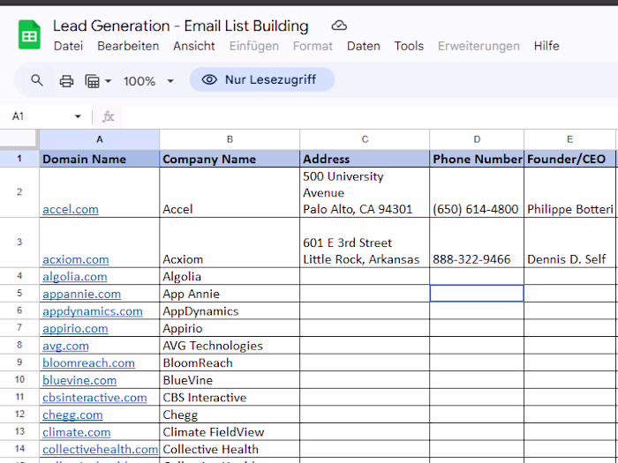This screenshot has width=618, height=463.
Task: Open the Tools menu
Action: point(409,46)
